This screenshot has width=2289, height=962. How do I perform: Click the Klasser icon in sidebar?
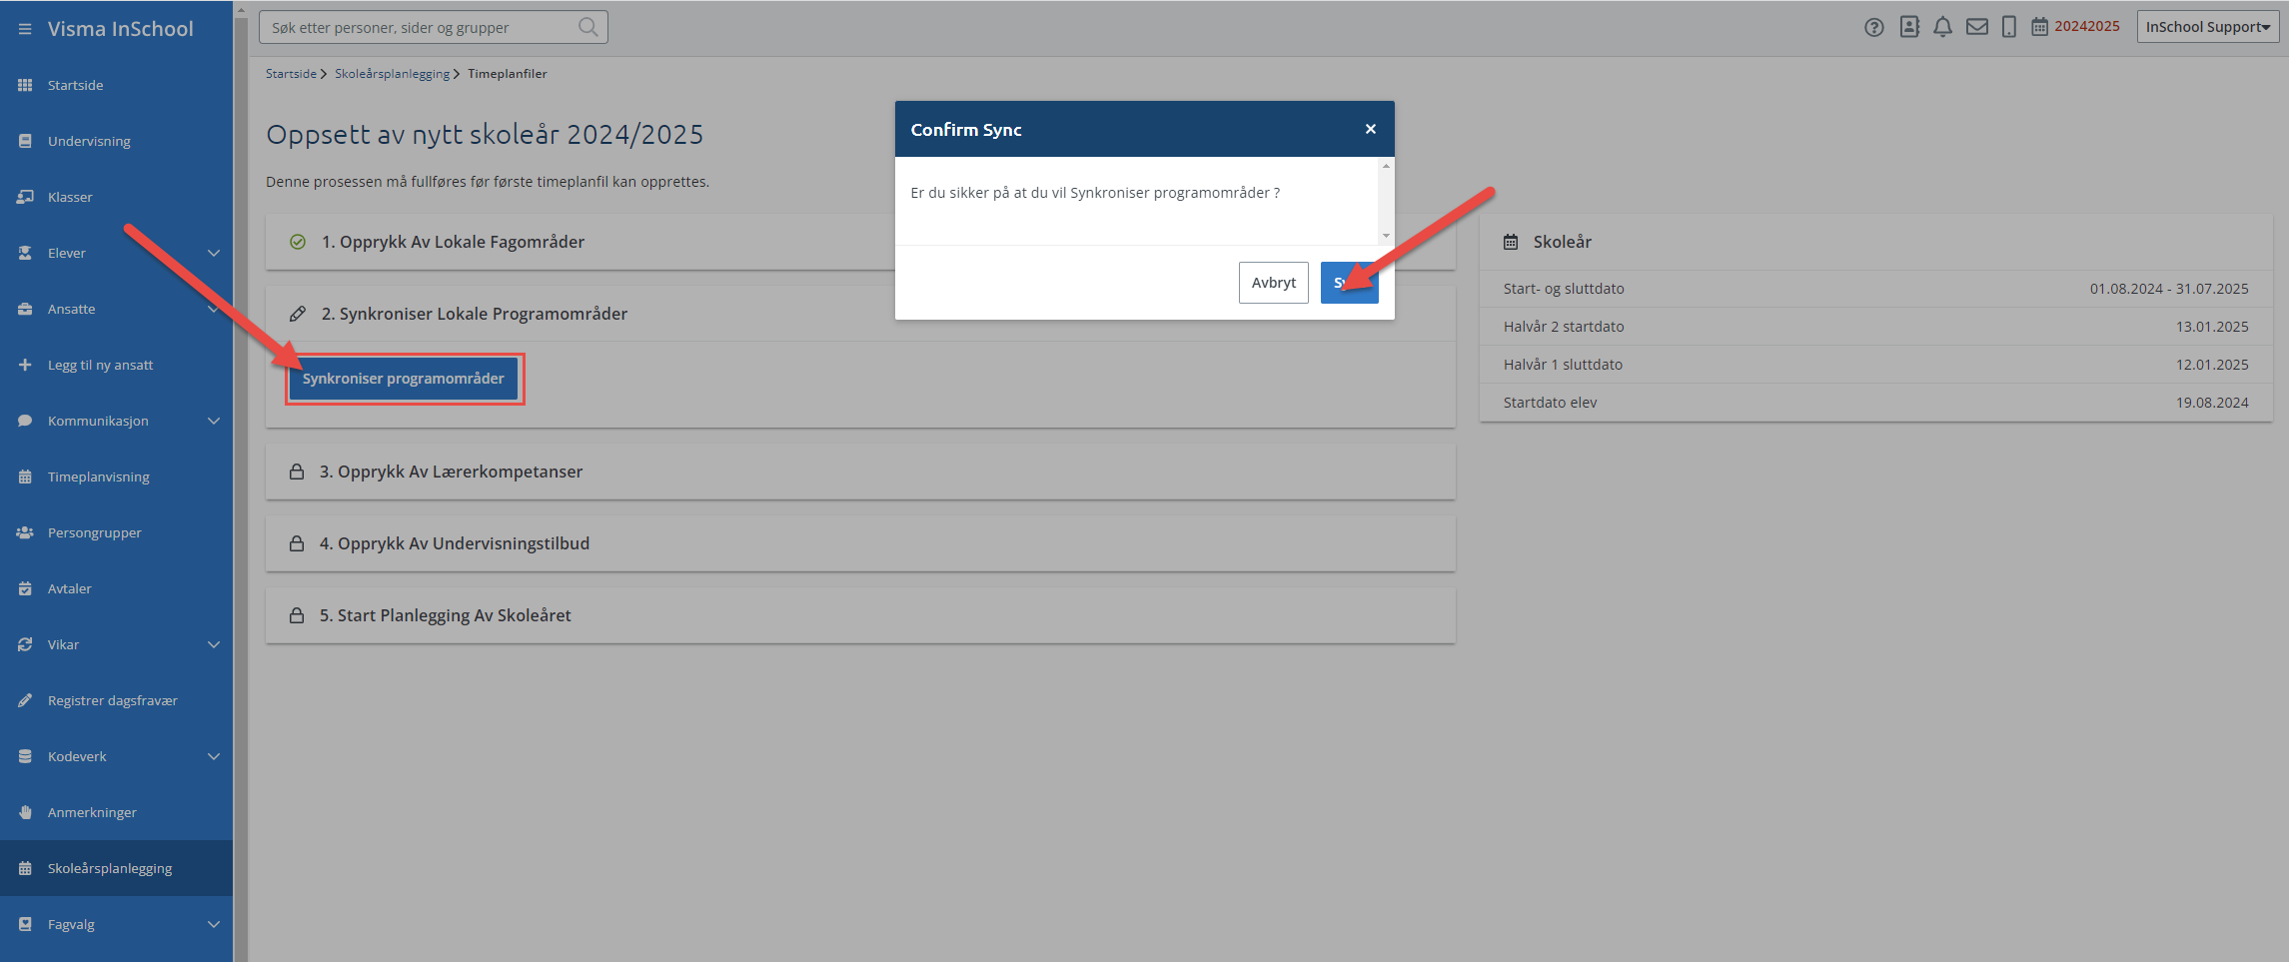tap(25, 197)
